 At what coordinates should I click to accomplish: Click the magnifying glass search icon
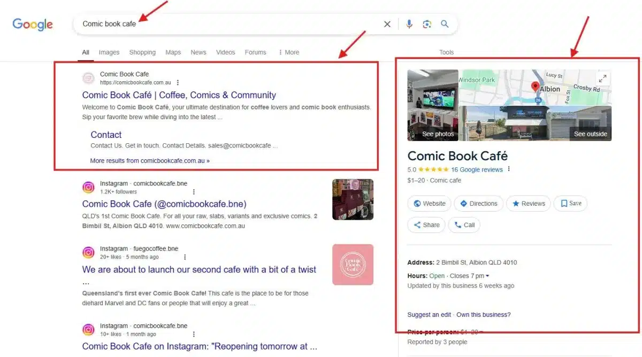(x=445, y=24)
